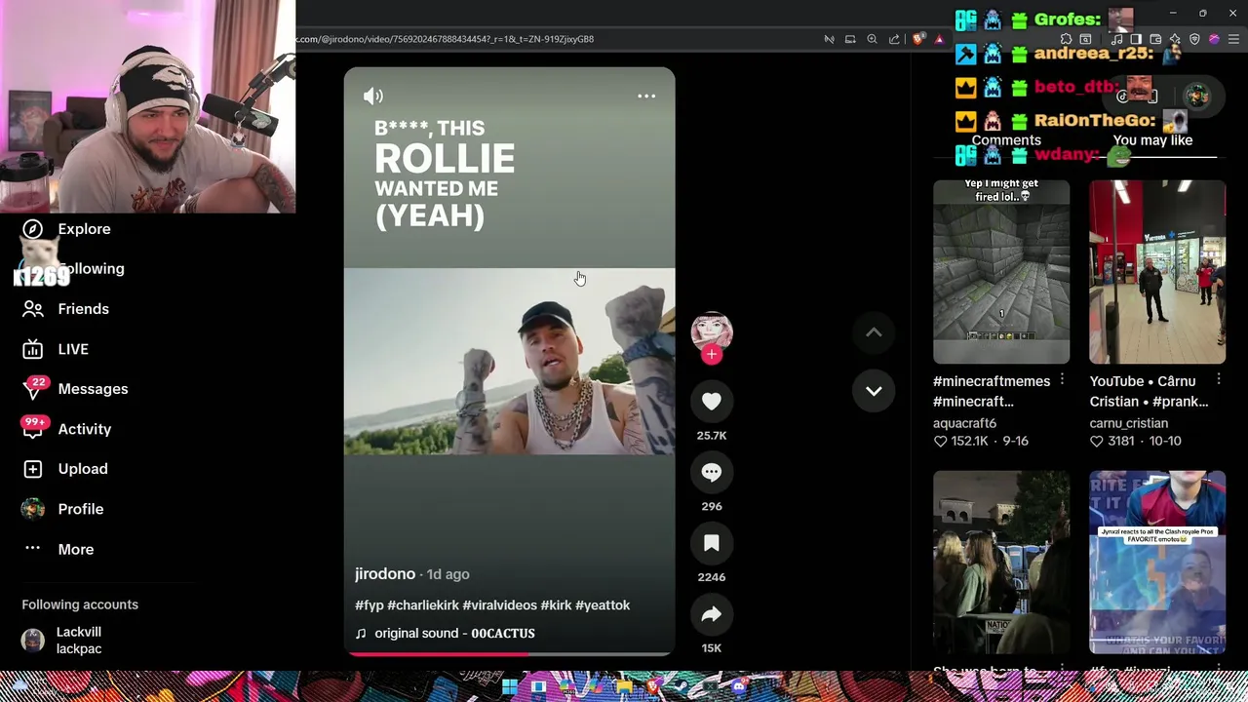Mute the video with the speaker icon
This screenshot has height=702, width=1248.
click(373, 96)
